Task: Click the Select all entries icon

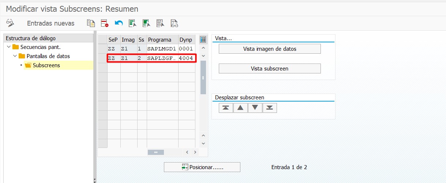Action: [132, 23]
